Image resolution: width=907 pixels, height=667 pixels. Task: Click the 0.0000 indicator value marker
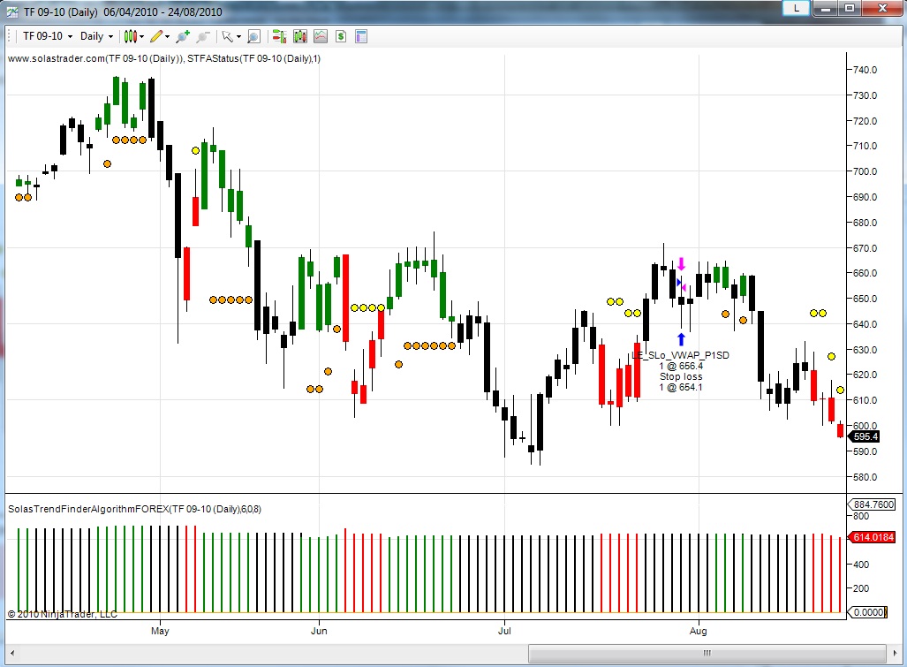(867, 612)
